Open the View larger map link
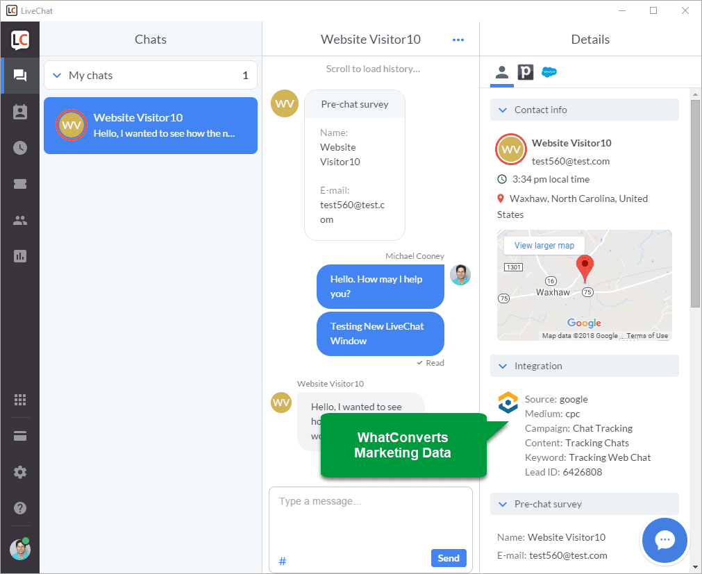 (x=544, y=246)
